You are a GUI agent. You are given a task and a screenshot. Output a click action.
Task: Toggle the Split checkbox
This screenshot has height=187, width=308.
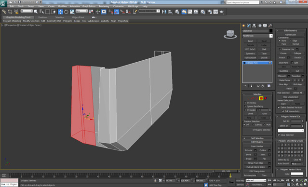[x=292, y=63]
